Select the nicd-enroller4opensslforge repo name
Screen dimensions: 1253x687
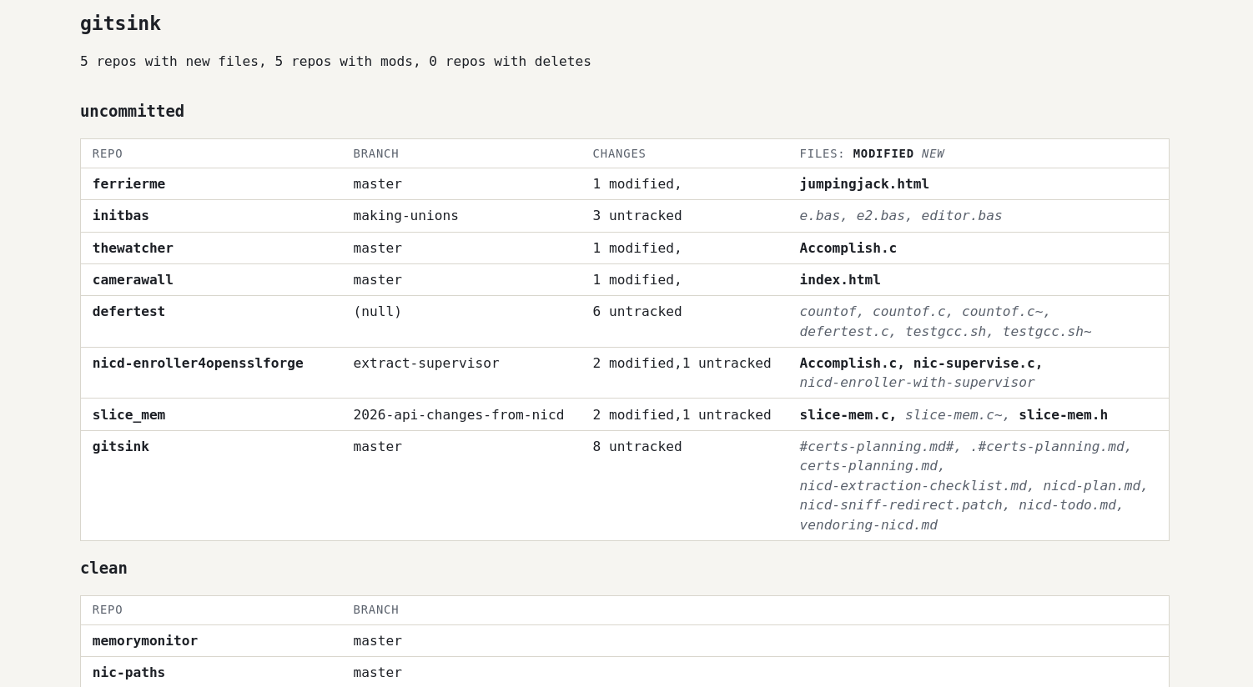pos(198,363)
